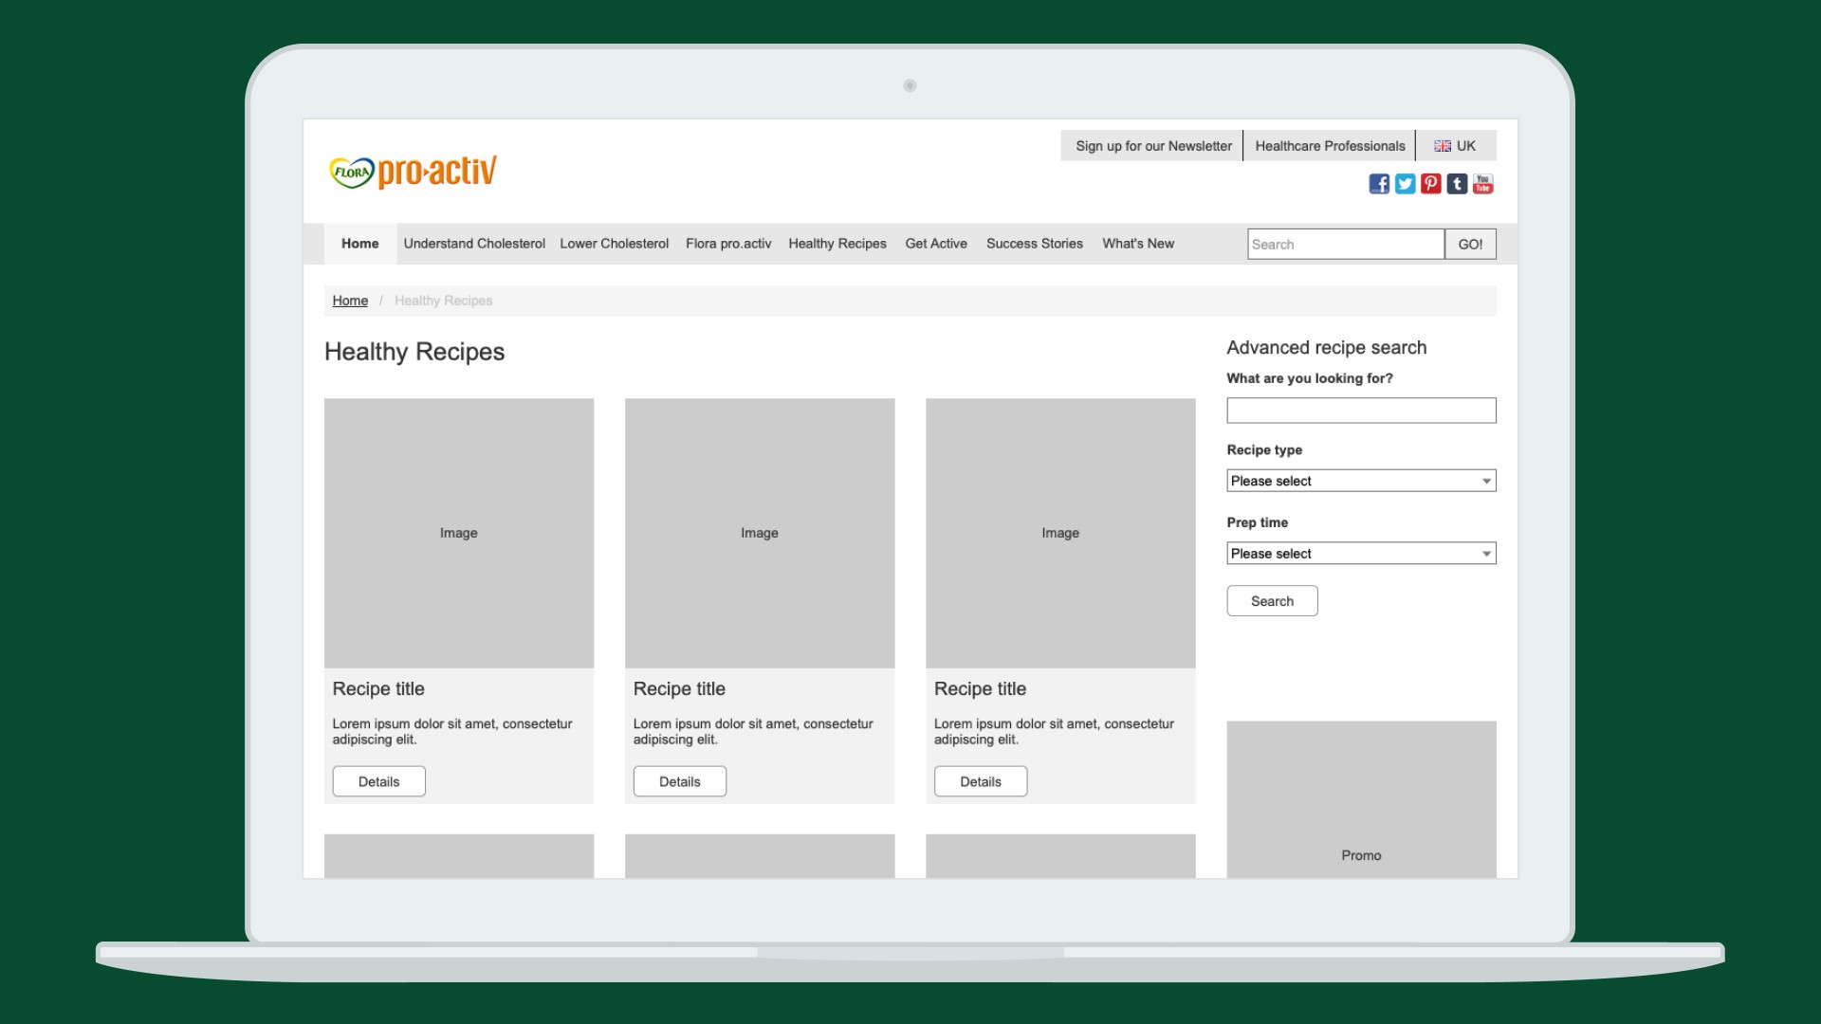Select the Success Stories nav item
This screenshot has width=1821, height=1024.
1034,244
